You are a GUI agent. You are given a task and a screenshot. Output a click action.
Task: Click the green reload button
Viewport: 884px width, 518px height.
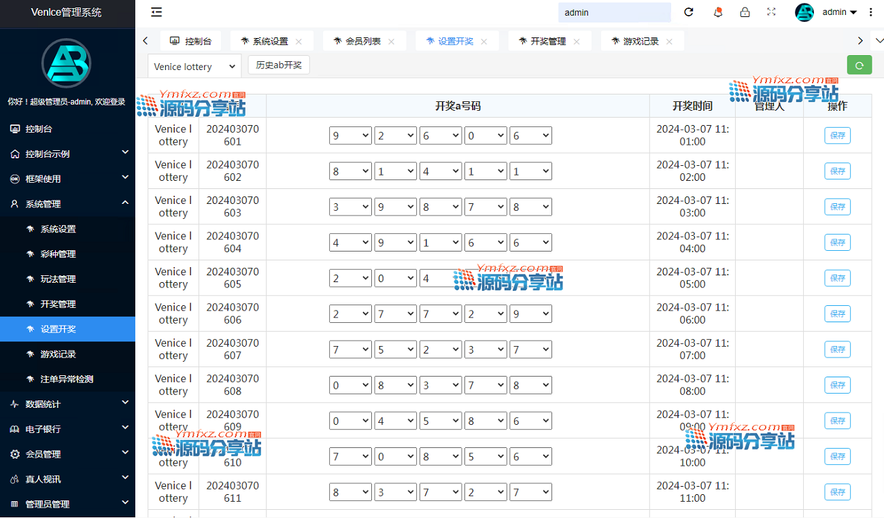point(859,65)
